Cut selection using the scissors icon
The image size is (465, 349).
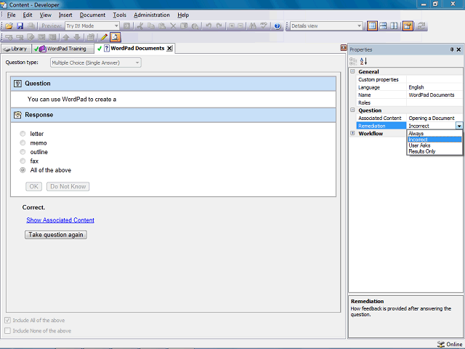pyautogui.click(x=140, y=26)
